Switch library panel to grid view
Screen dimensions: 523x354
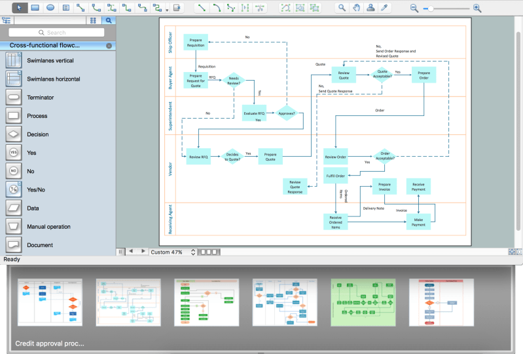tap(93, 21)
